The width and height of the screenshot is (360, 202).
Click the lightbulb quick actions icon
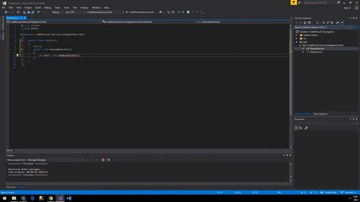pos(17,55)
